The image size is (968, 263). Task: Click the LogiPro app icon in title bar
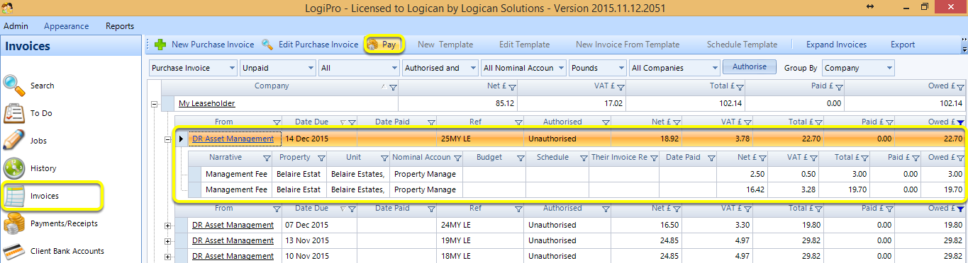[x=8, y=6]
